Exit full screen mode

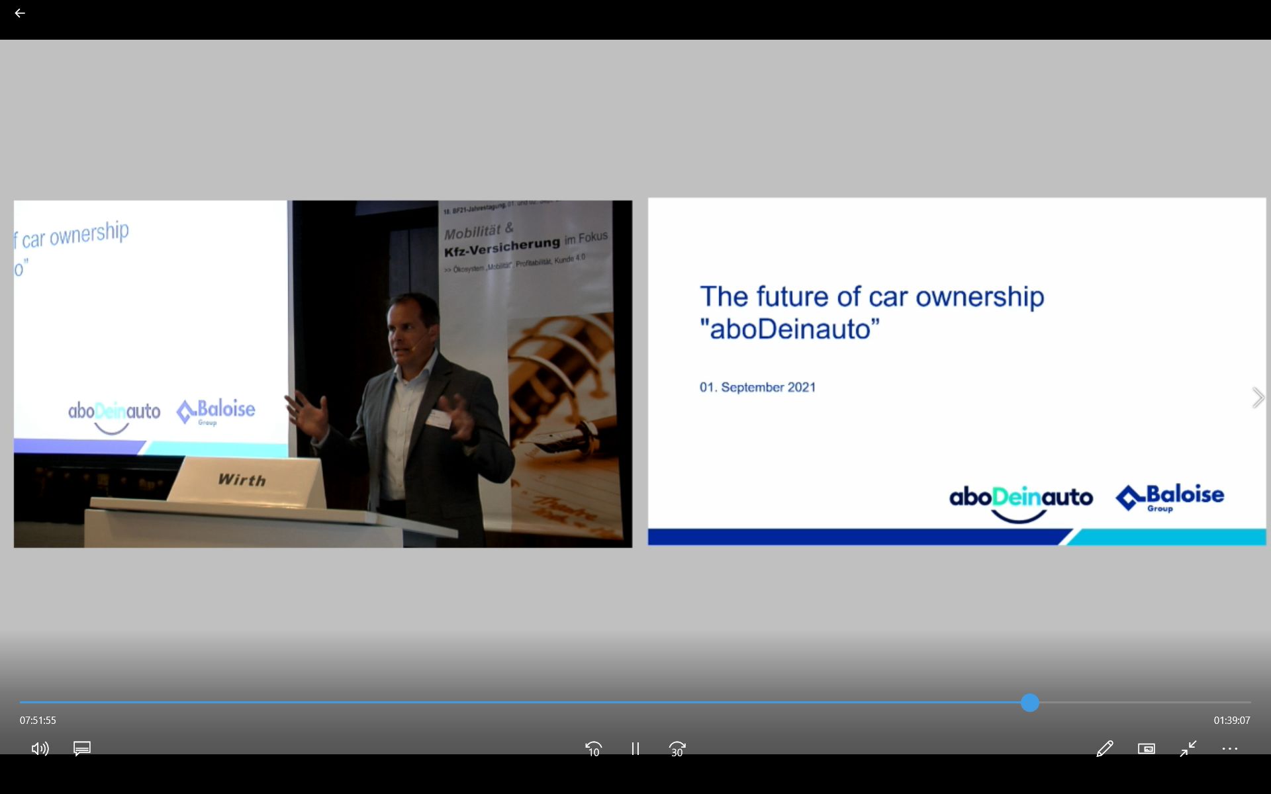[x=1188, y=748]
